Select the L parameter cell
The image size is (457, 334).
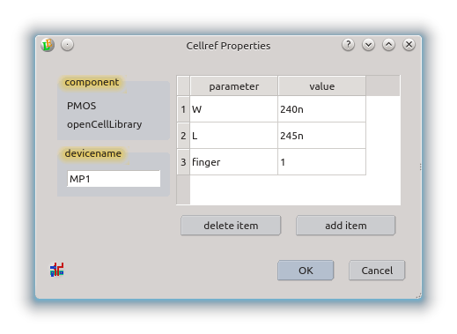234,136
